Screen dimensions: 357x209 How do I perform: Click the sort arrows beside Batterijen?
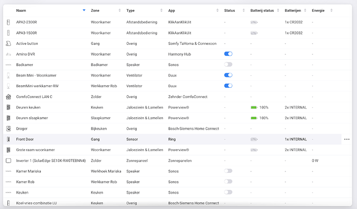pyautogui.click(x=305, y=10)
